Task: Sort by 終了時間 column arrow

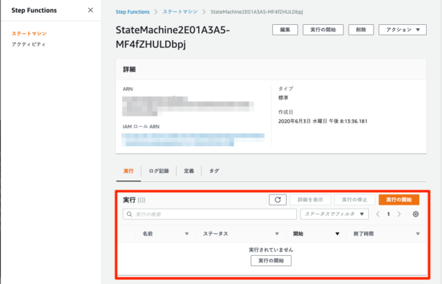Action: (418, 234)
